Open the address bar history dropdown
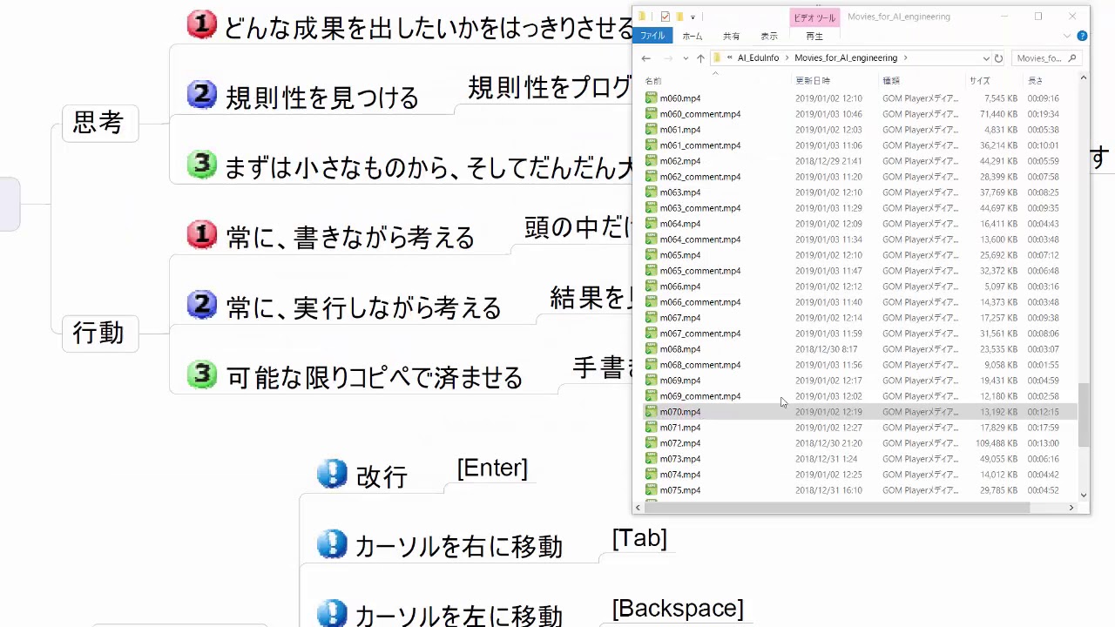This screenshot has height=627, width=1115. (x=985, y=58)
